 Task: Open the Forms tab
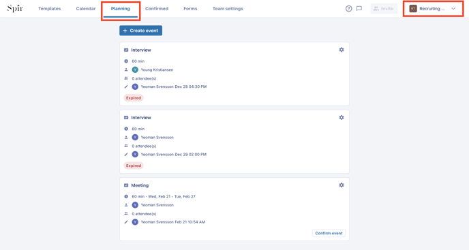click(190, 9)
